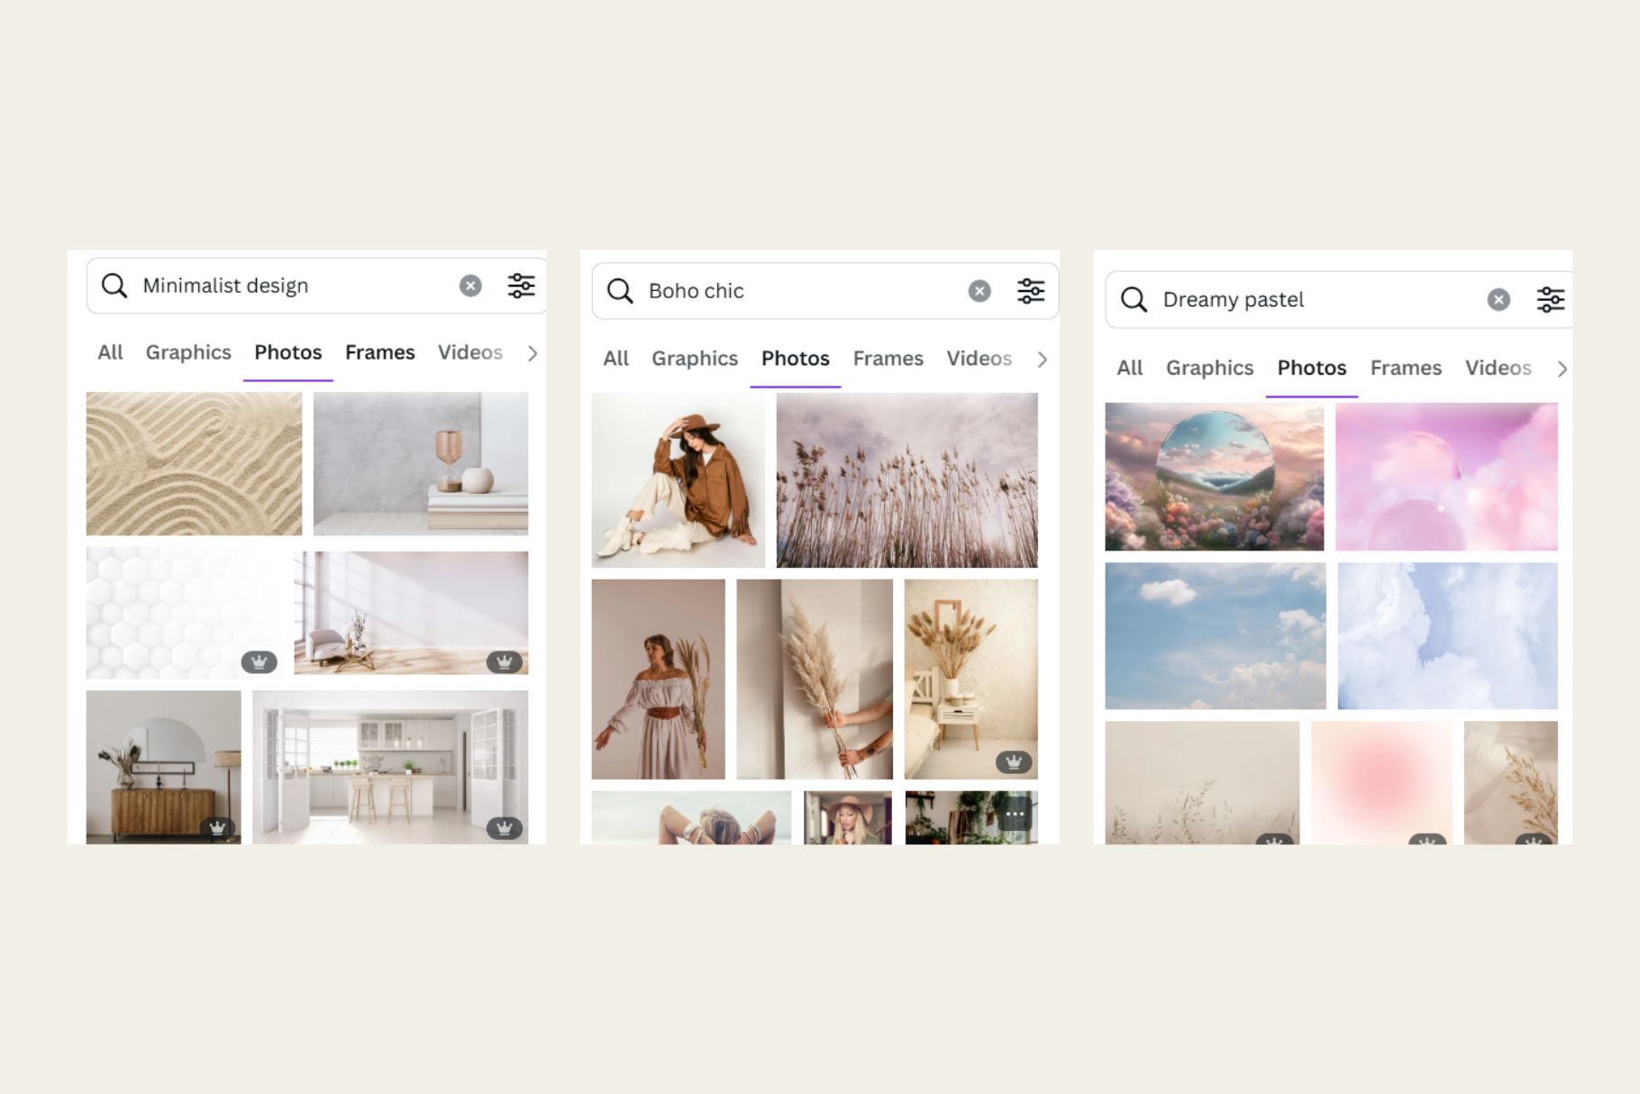Select the raked sand pattern photo
1640x1094 pixels.
pos(194,463)
